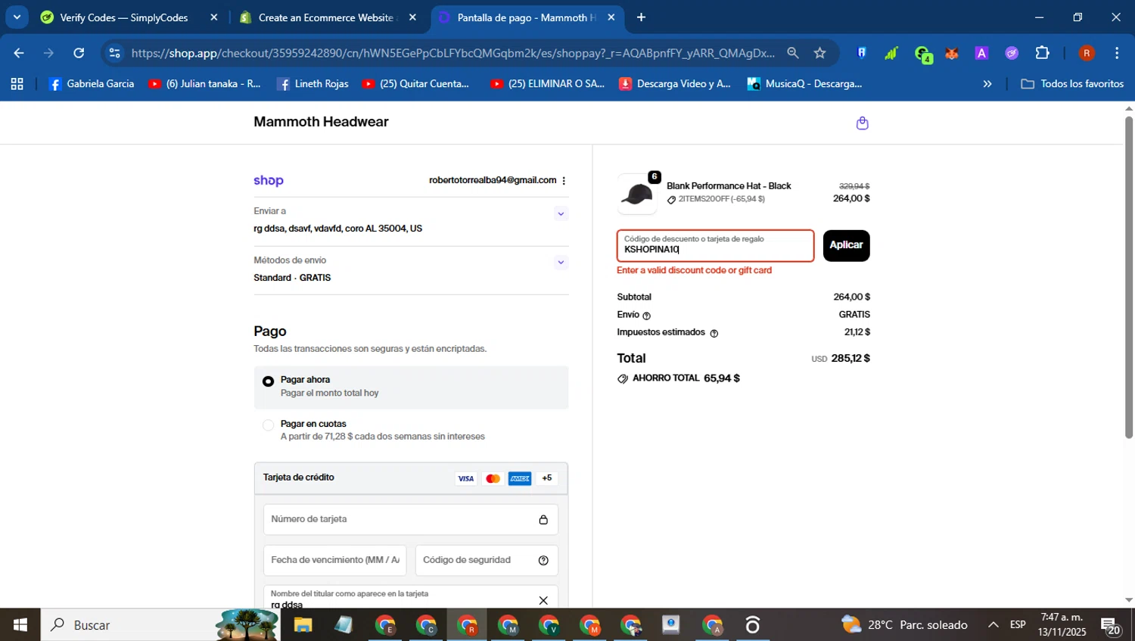Click the Mammoth Headwear store title
The height and width of the screenshot is (641, 1135).
coord(321,122)
